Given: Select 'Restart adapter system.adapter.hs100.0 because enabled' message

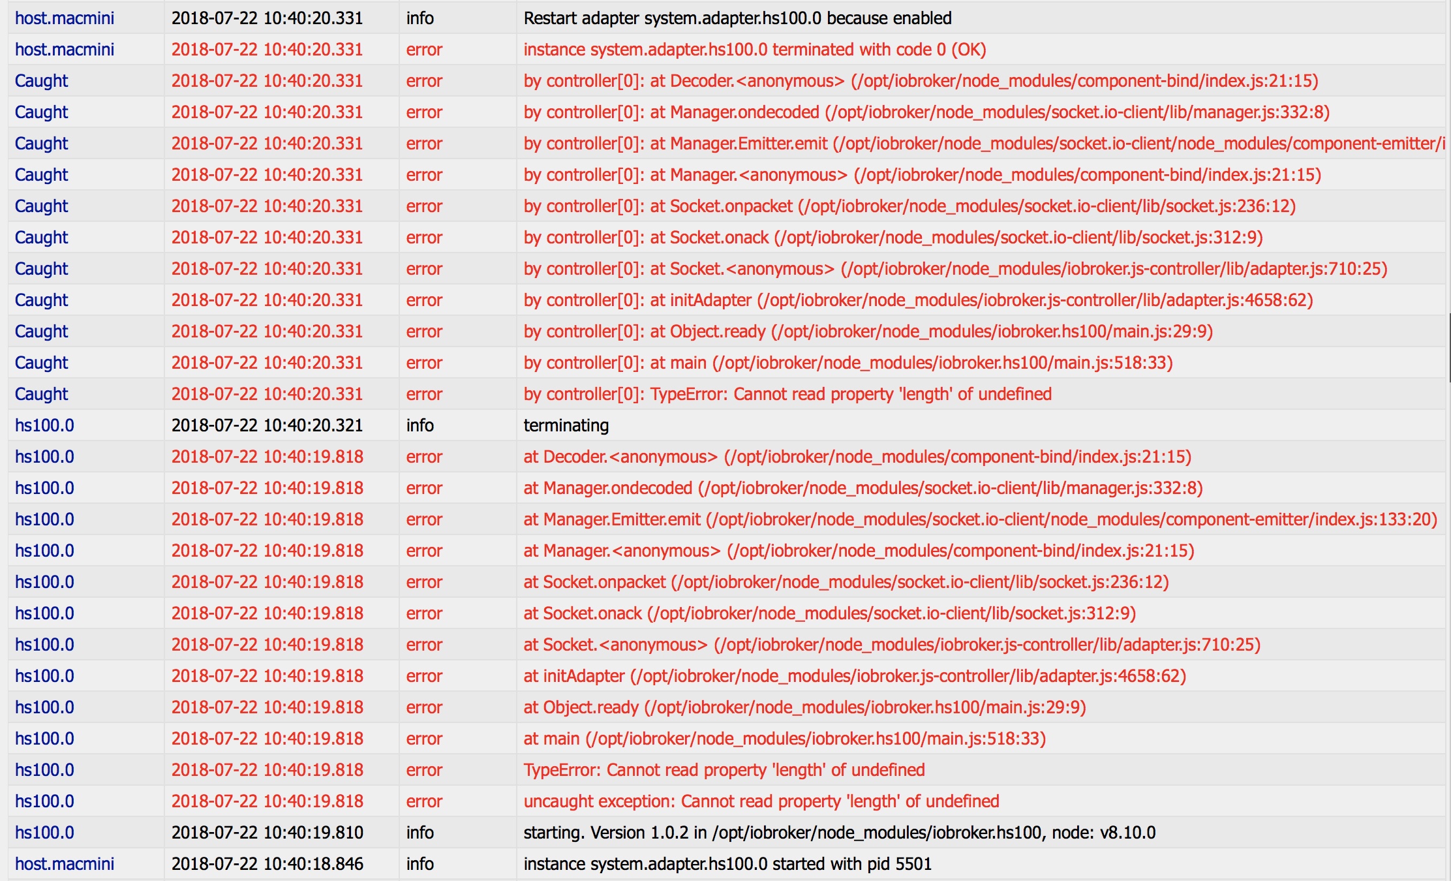Looking at the screenshot, I should 737,18.
